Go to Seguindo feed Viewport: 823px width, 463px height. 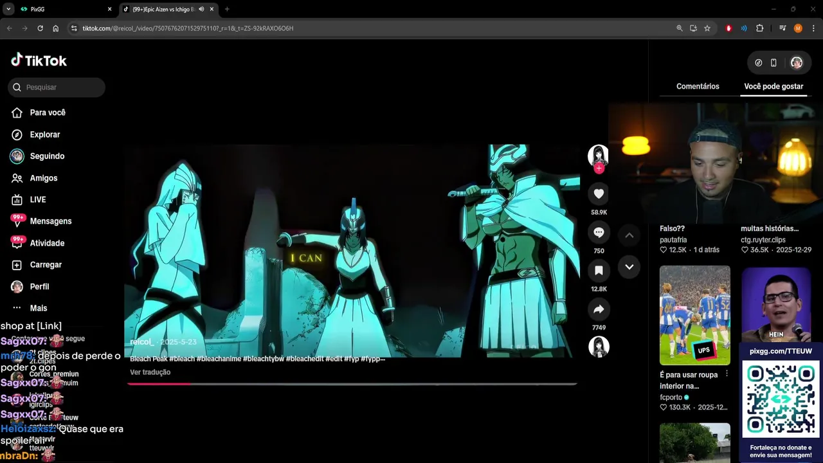pyautogui.click(x=38, y=156)
